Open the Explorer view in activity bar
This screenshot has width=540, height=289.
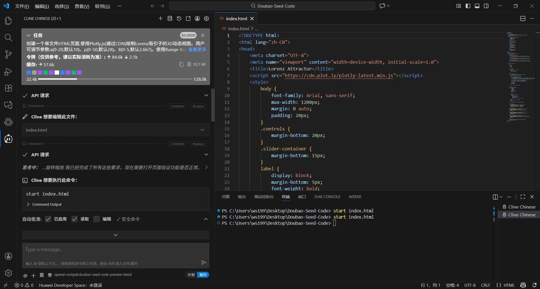8,21
